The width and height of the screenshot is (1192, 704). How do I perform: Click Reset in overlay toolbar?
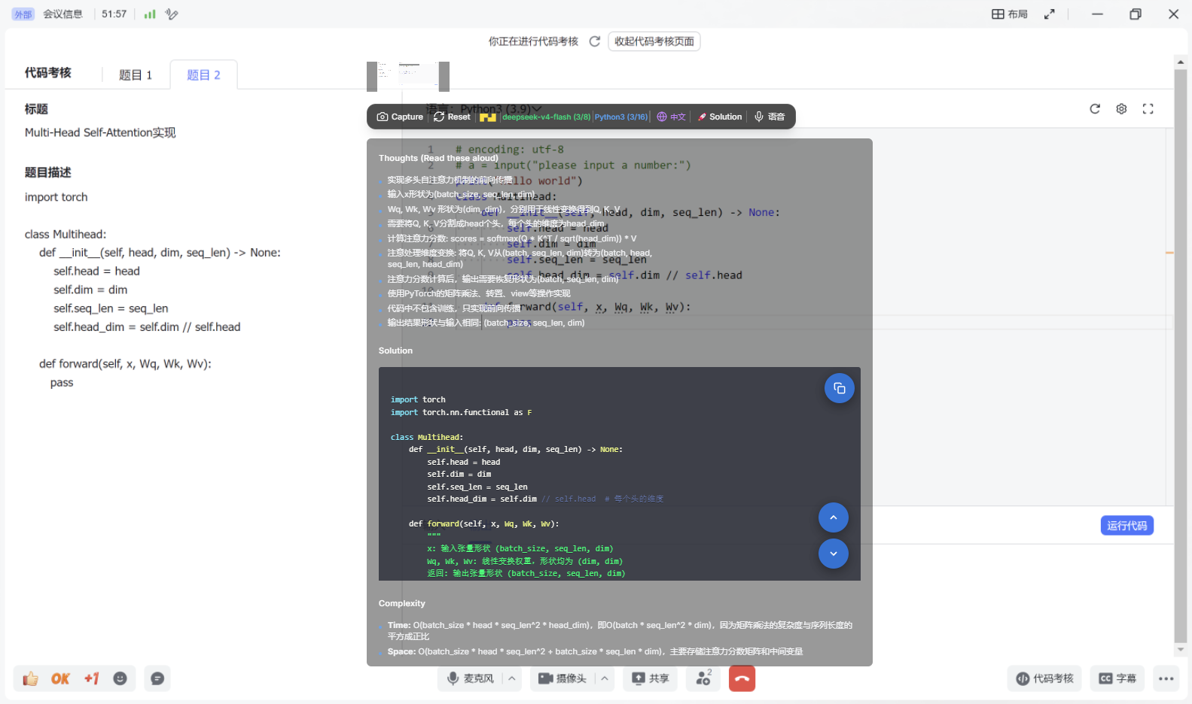452,117
